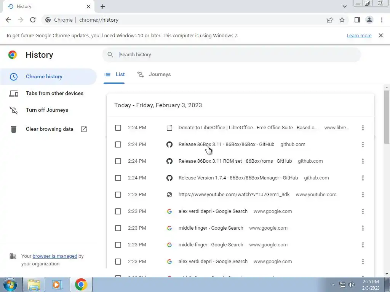Open Release 86Box 3.11 ROM set link
390x292 pixels.
coord(235,161)
